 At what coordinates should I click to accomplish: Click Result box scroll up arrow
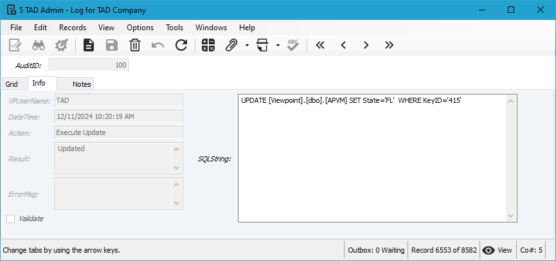[177, 149]
